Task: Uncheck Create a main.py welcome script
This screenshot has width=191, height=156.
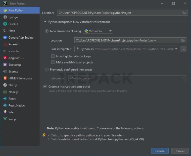Action: (x=45, y=87)
